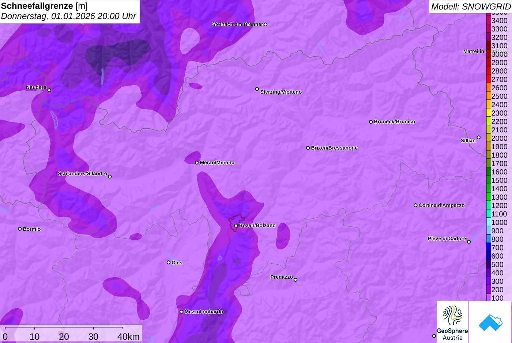The width and height of the screenshot is (512, 343).
Task: Select the Bruneck/Brunico marker dot
Action: point(371,122)
